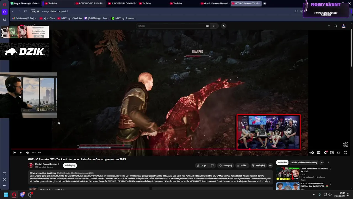Screen dimensions: 353x199
Task: Open on-screen keyboard in YouTube search
Action: (x=207, y=26)
